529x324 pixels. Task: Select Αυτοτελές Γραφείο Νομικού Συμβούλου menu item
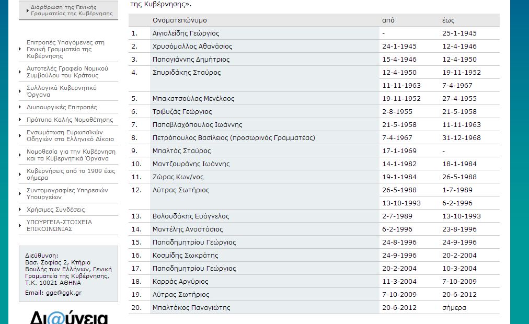(67, 72)
